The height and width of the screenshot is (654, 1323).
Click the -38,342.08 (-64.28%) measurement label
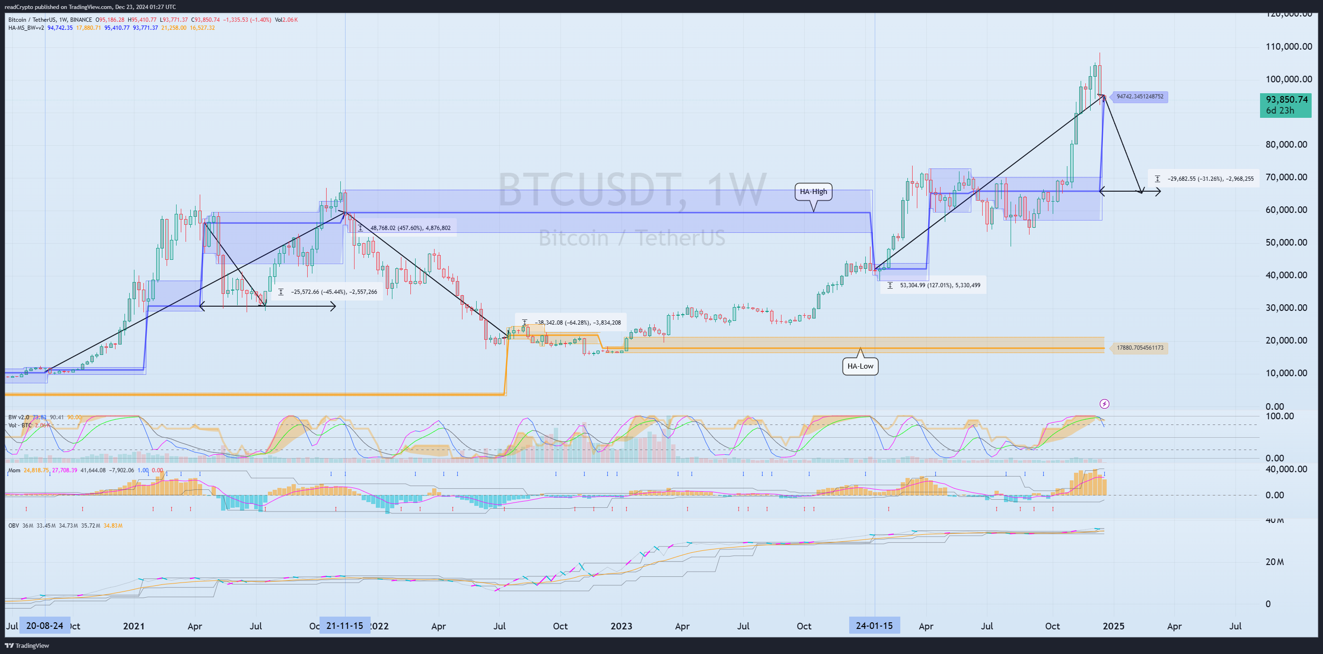pyautogui.click(x=578, y=323)
